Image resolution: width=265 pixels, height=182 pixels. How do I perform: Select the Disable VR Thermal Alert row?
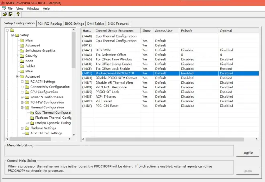(170, 83)
